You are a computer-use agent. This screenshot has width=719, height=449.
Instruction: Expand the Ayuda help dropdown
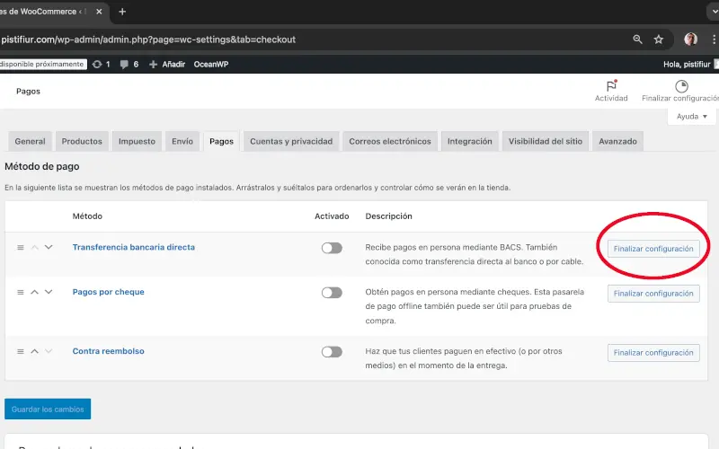pyautogui.click(x=692, y=117)
